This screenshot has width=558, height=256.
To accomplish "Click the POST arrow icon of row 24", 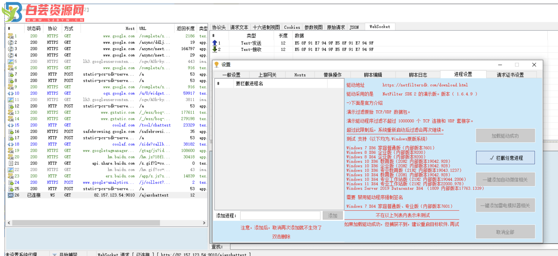I will (11, 183).
